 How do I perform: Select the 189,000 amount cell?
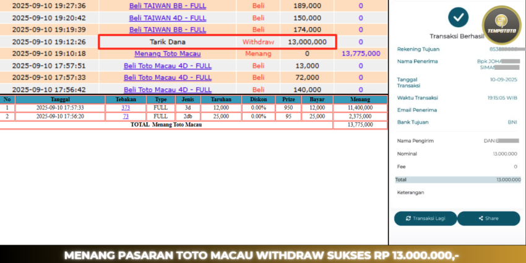(x=308, y=6)
